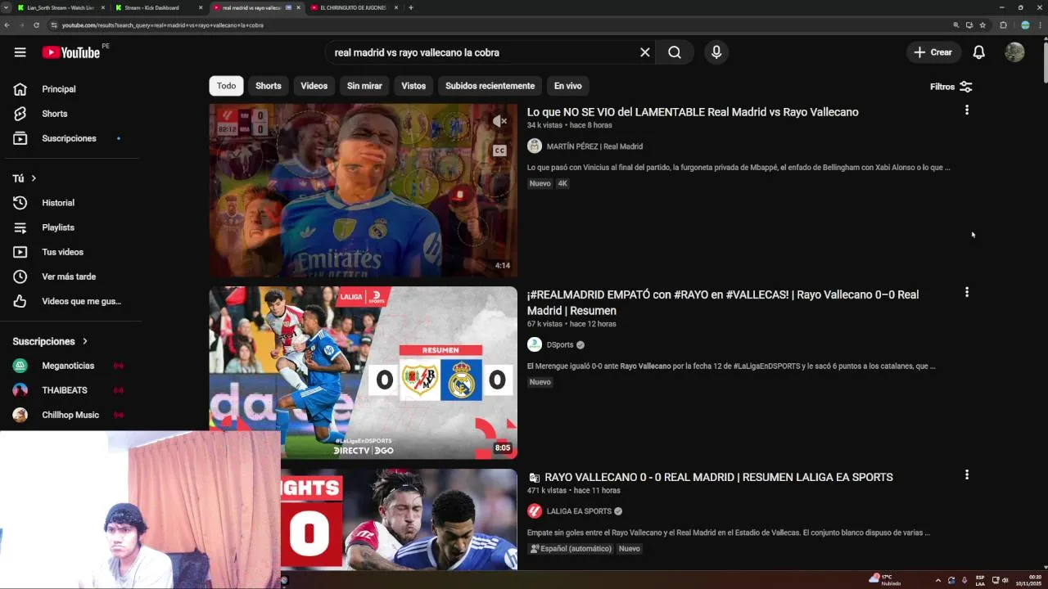Viewport: 1048px width, 589px height.
Task: Bookmark this page with the star icon
Action: 982,25
